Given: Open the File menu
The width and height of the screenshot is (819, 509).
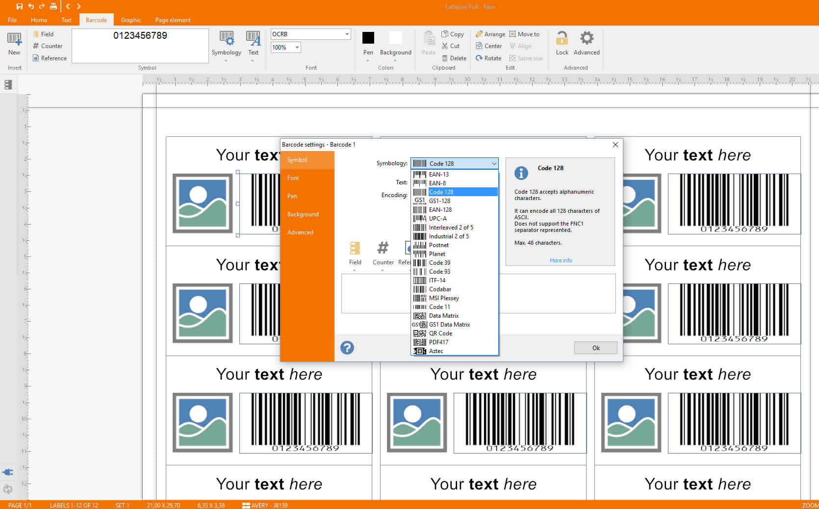Looking at the screenshot, I should point(12,20).
